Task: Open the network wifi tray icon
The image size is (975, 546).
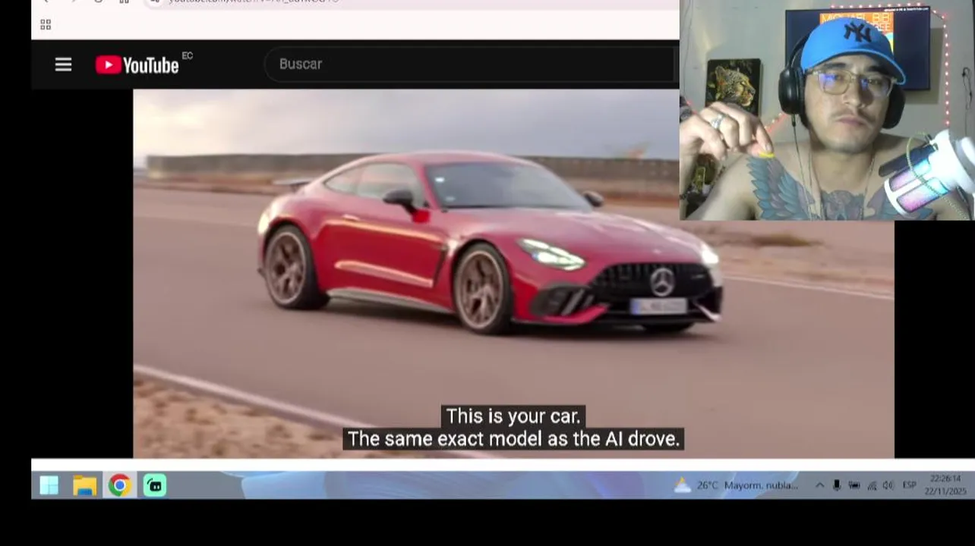Action: pos(872,485)
